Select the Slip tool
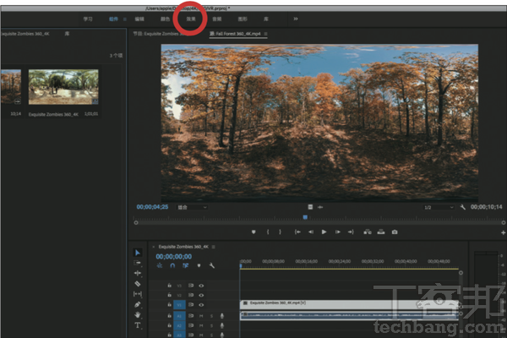 pos(138,294)
